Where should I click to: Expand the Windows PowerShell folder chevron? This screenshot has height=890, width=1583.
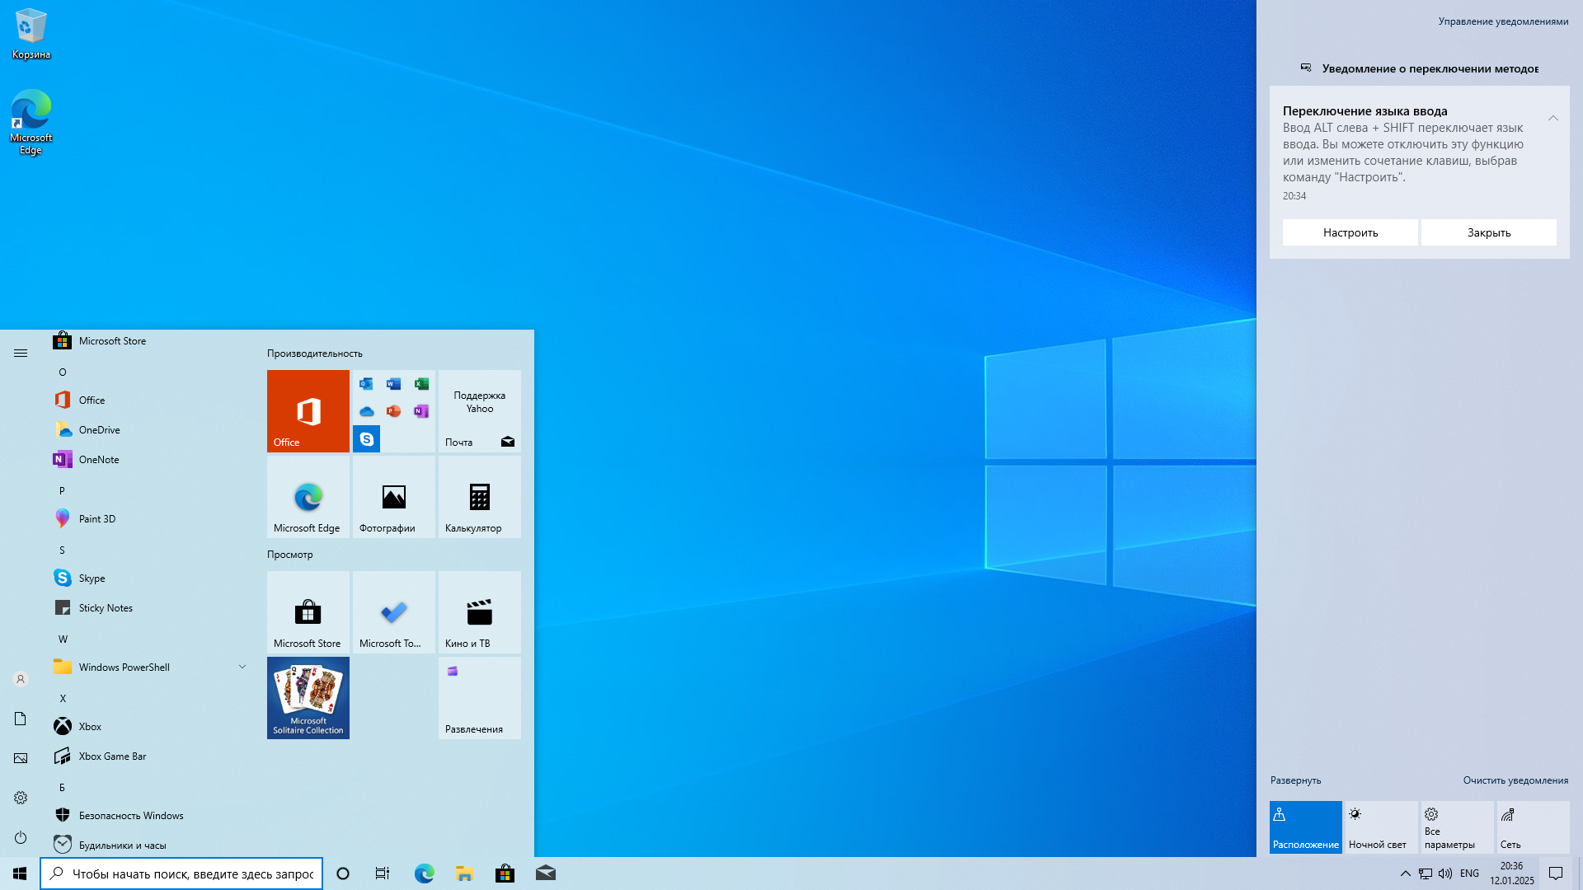[242, 667]
